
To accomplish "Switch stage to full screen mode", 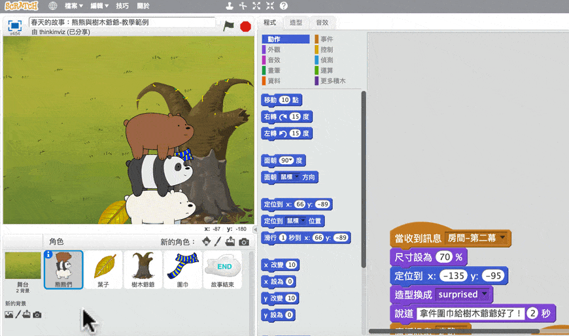I will click(15, 26).
